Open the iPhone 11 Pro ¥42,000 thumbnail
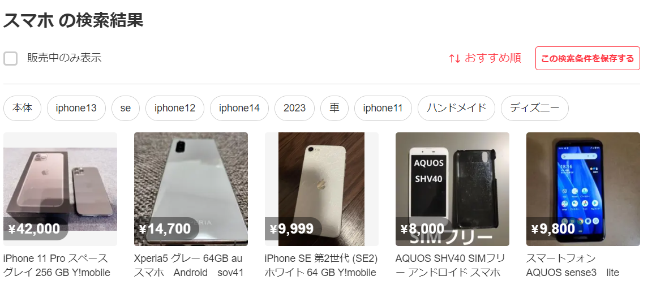 tap(61, 189)
